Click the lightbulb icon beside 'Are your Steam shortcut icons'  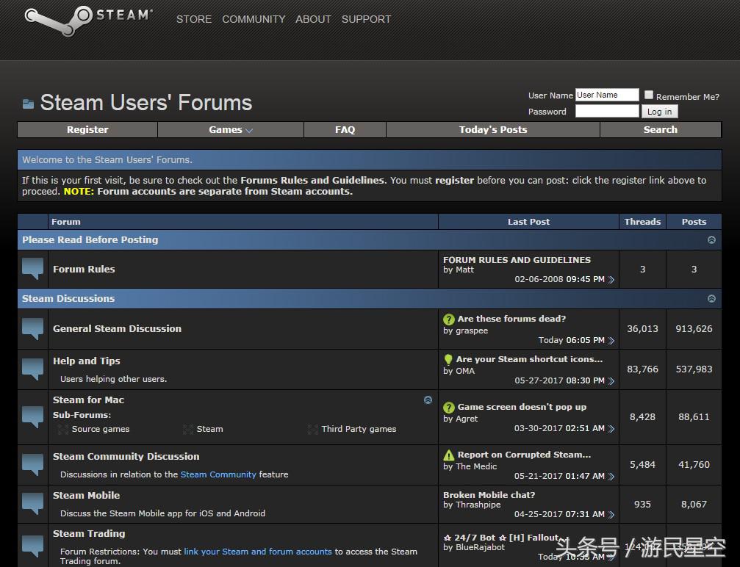point(448,360)
